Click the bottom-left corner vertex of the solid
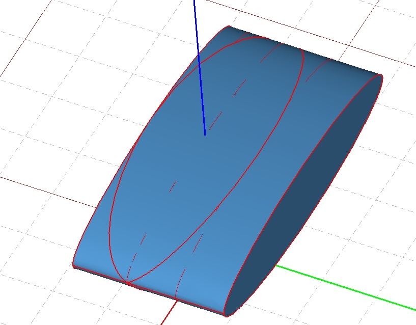This screenshot has height=325, width=416. click(x=74, y=266)
